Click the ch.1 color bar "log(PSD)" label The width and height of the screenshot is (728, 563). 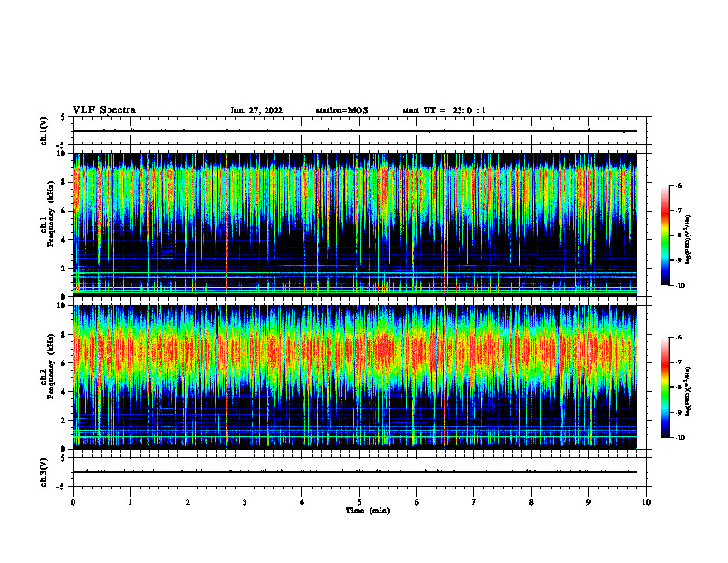(688, 239)
